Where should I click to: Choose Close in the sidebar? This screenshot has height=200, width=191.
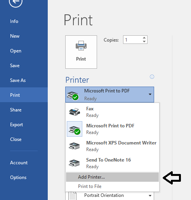[16, 139]
